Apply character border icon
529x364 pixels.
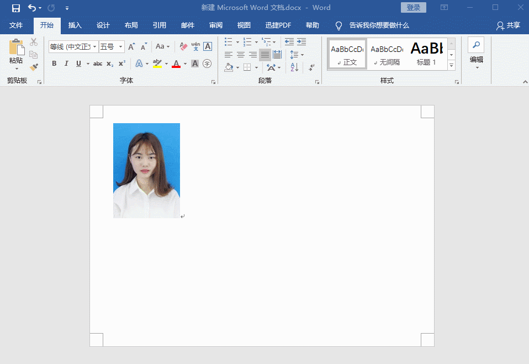click(x=208, y=46)
